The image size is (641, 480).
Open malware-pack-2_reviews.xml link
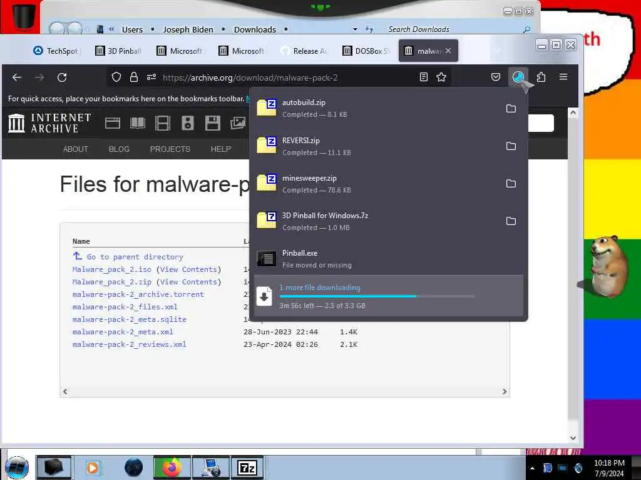(129, 344)
